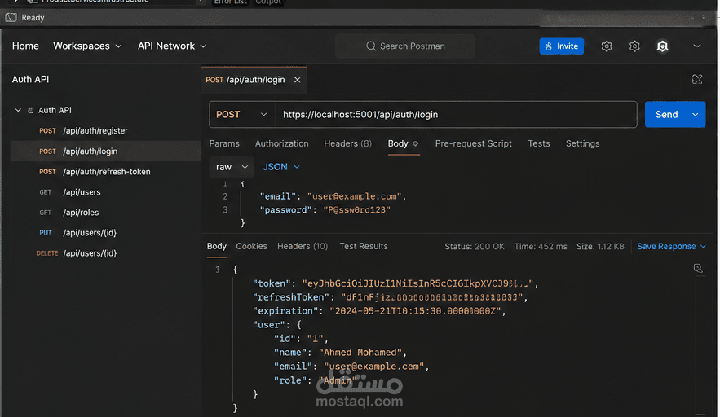Click the Auth API sidebar heading

click(30, 79)
